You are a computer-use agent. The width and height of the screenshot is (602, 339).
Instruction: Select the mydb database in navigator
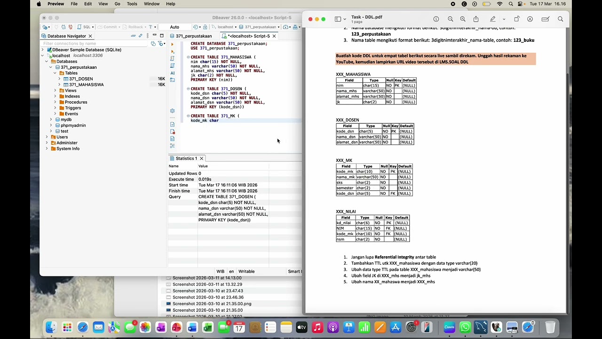(x=66, y=120)
